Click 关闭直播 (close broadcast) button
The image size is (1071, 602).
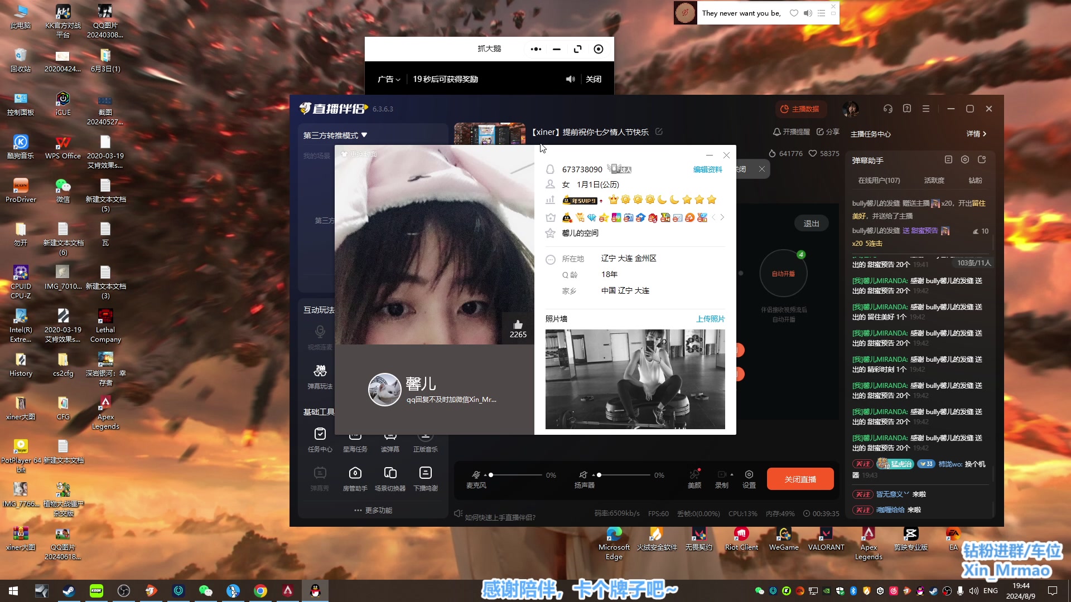(x=799, y=478)
